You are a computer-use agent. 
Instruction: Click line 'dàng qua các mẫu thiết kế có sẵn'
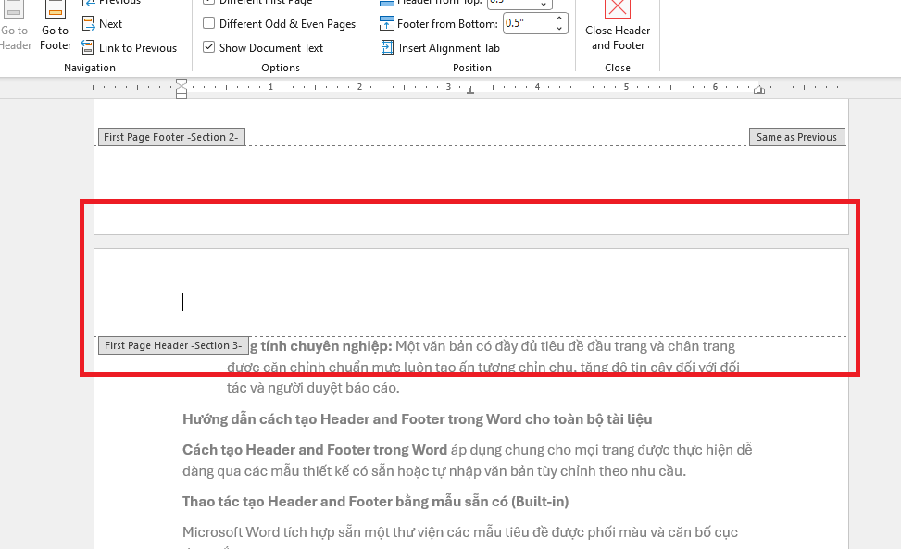click(434, 471)
